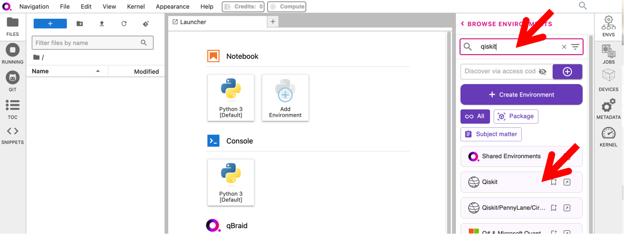Open the Git sidebar panel
624x234 pixels.
pos(12,81)
